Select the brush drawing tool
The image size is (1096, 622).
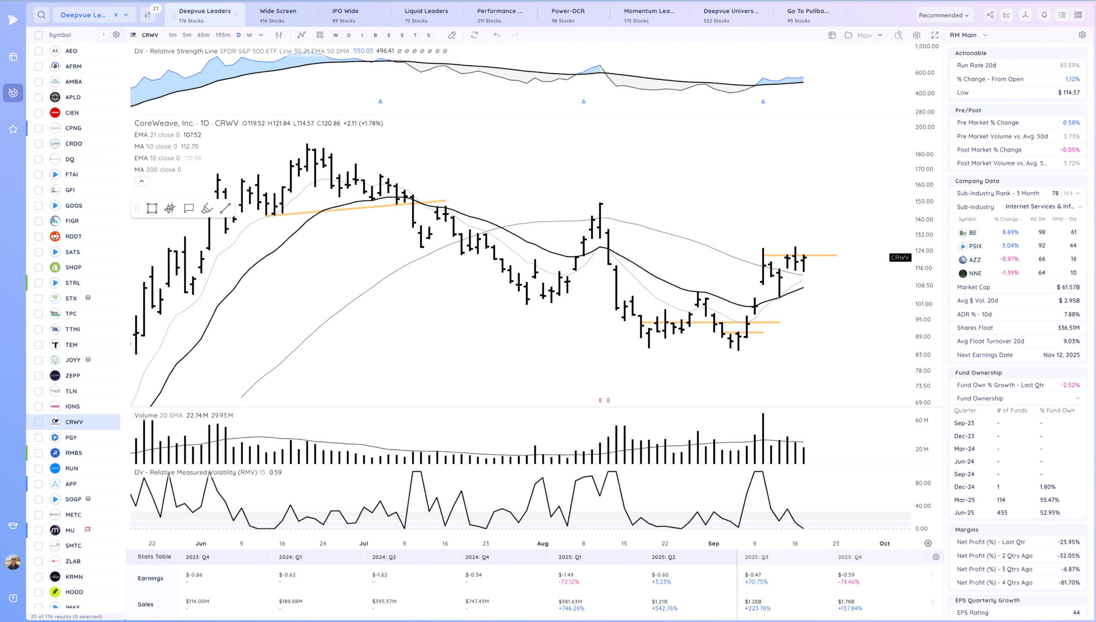click(207, 208)
